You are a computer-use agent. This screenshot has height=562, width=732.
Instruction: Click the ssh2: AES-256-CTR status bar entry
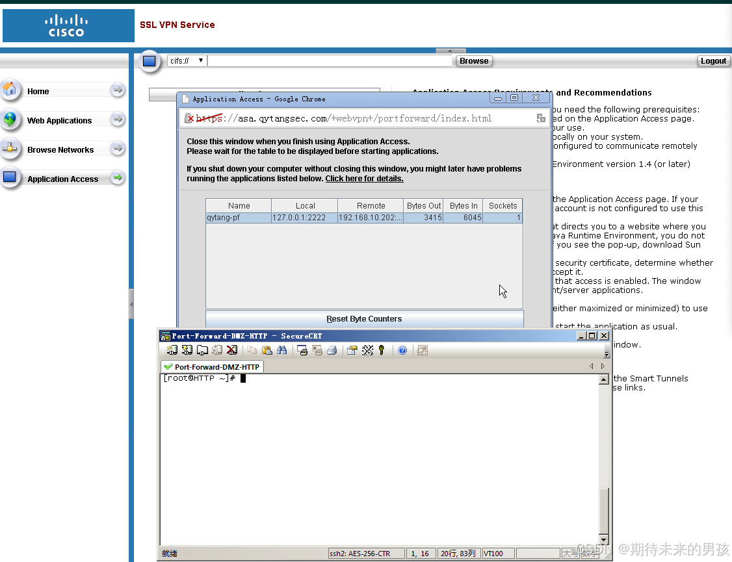tap(366, 554)
